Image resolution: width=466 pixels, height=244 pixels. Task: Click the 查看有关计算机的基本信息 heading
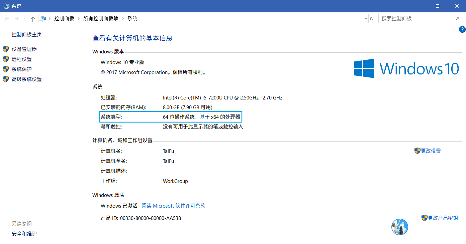tap(132, 38)
